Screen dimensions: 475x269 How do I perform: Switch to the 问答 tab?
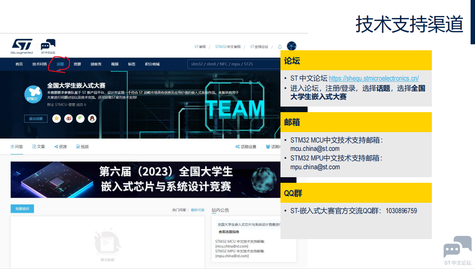tap(17, 147)
